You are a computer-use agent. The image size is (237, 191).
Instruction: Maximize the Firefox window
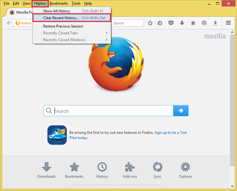218,3
